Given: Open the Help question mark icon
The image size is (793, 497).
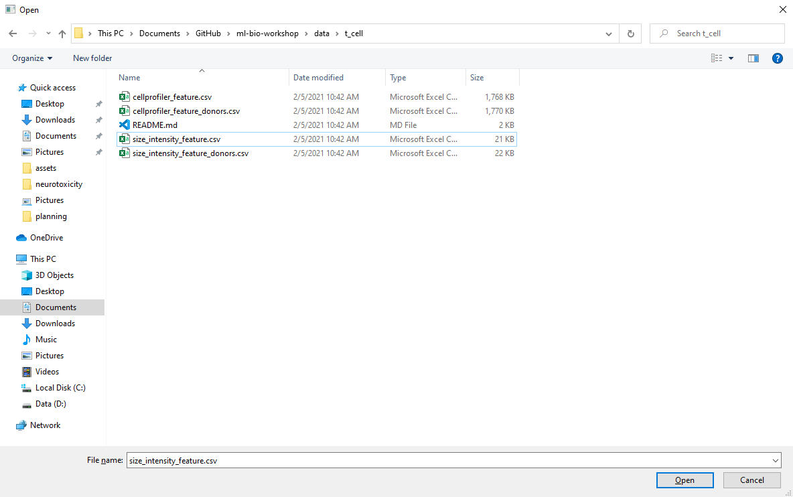Looking at the screenshot, I should click(778, 58).
